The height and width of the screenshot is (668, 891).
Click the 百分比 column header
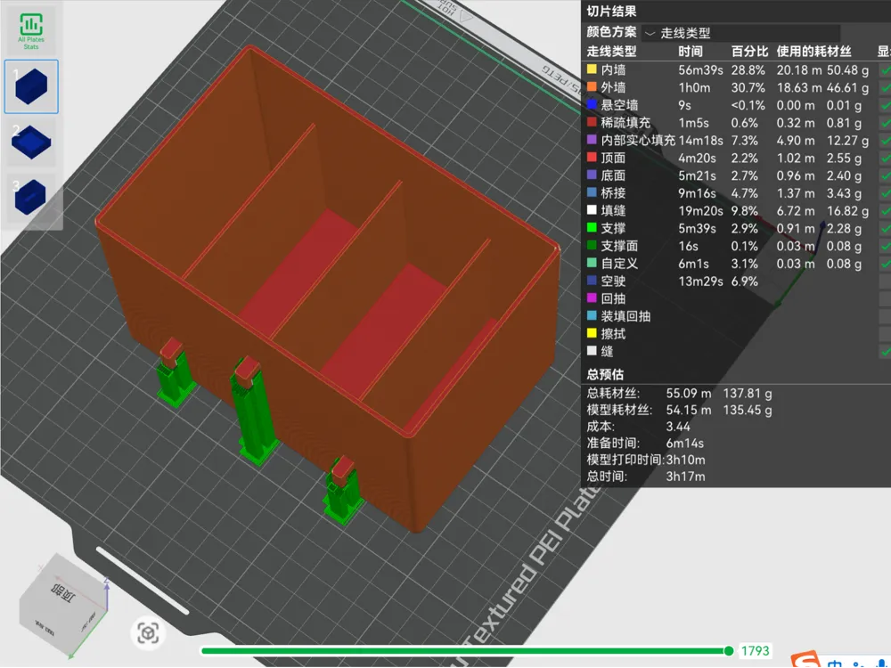click(x=749, y=52)
